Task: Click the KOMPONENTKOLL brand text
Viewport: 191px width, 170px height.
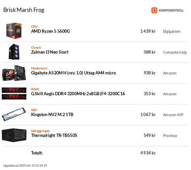Action: (171, 11)
